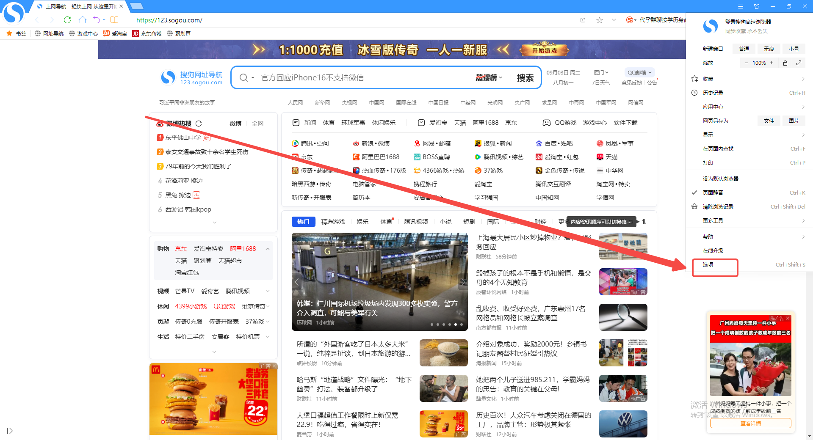The height and width of the screenshot is (440, 813).
Task: Click the 开始游戏 banner button
Action: tap(545, 50)
